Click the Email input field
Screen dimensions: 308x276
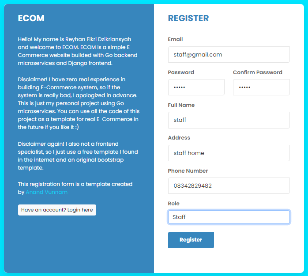click(229, 55)
